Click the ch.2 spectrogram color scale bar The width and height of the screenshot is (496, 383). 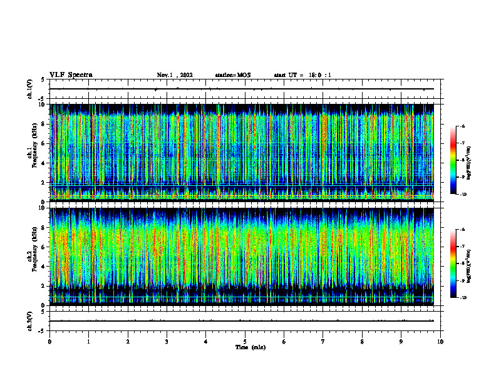point(453,263)
